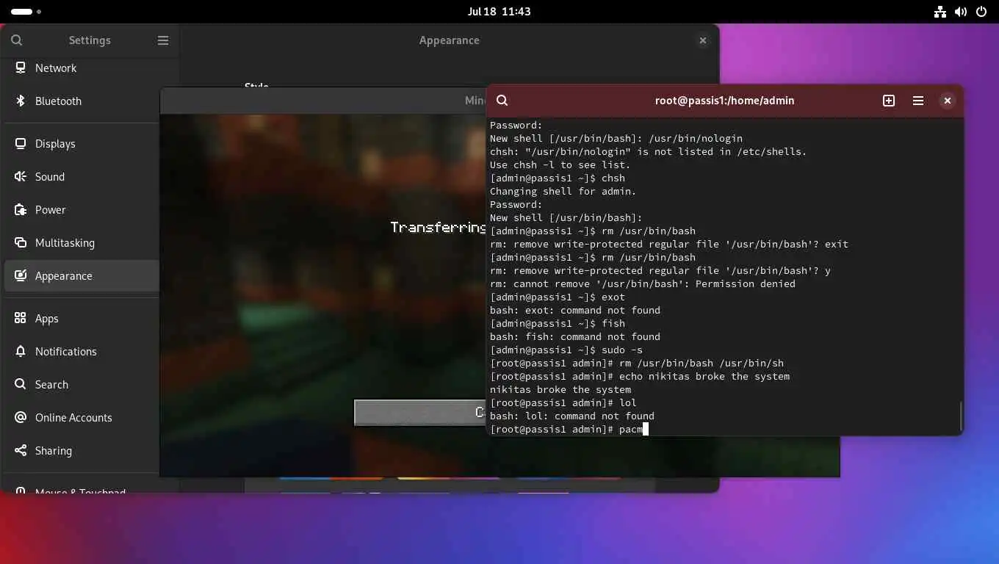999x564 pixels.
Task: Click the Search magnifier icon beside the Search row
Action: [x=21, y=384]
